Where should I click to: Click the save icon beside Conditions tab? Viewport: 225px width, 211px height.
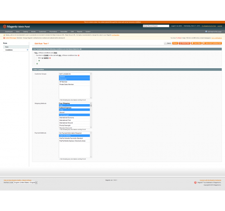pyautogui.click(x=27, y=50)
